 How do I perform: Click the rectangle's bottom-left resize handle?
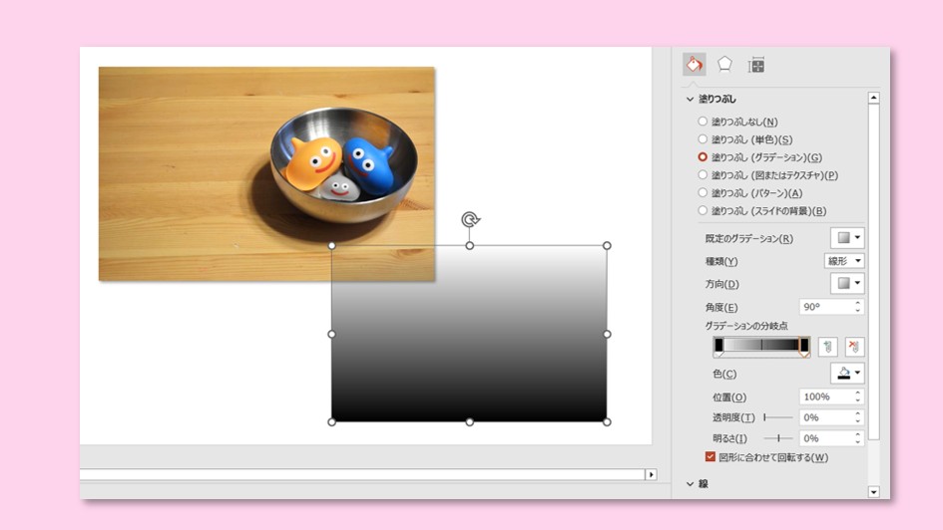click(332, 422)
